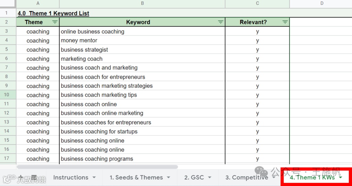Switch to the Instructions sheet tab
352x186 pixels.
tap(71, 177)
